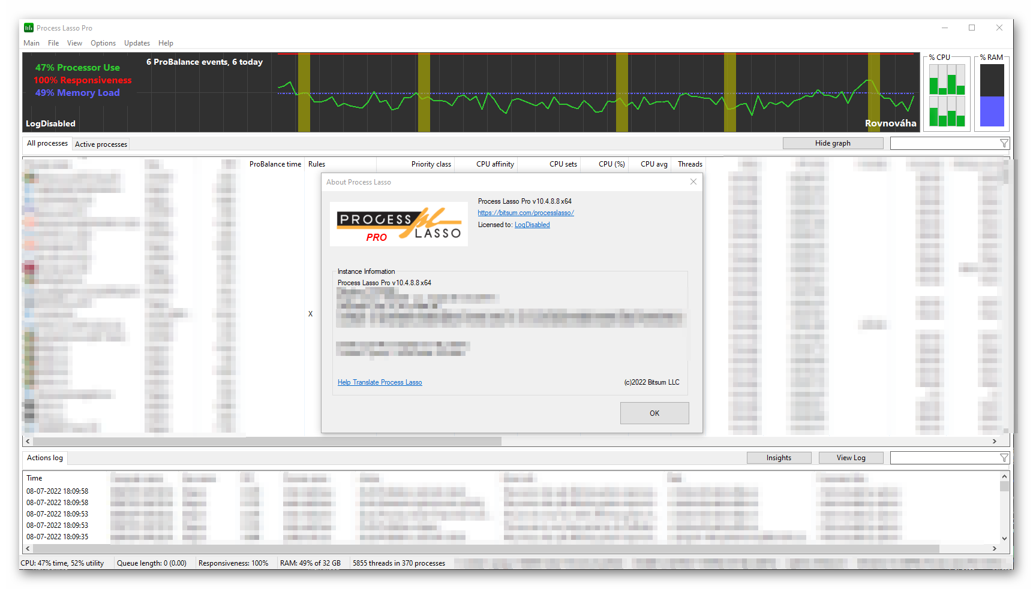The image size is (1033, 589).
Task: Click the Queue length status entry
Action: tap(152, 563)
